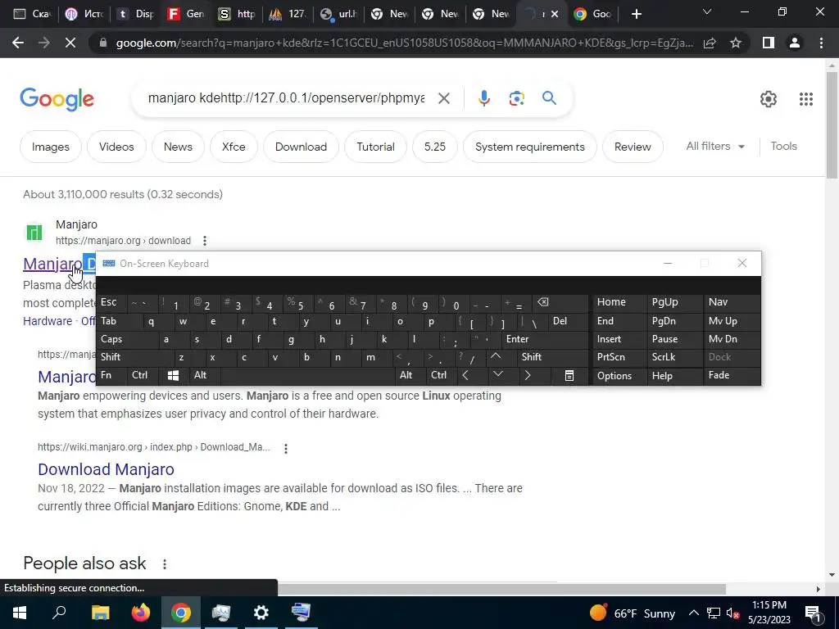Switch to the url.h browser tab

[339, 14]
